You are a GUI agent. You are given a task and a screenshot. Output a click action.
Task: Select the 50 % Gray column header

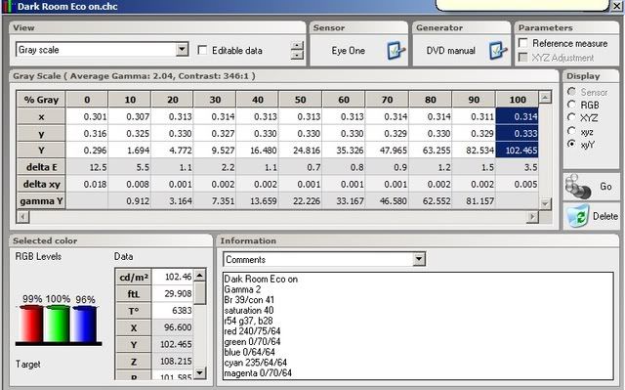300,100
